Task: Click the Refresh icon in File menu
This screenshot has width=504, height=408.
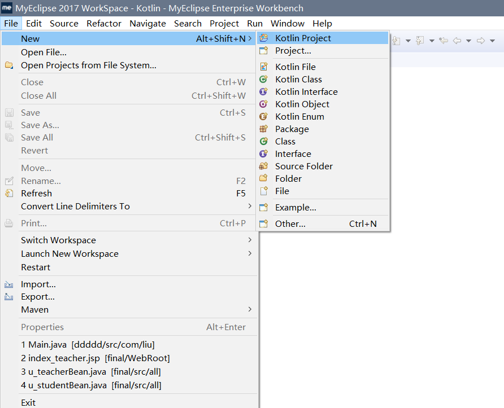Action: (9, 193)
